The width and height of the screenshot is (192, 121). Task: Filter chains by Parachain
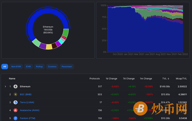(67, 67)
